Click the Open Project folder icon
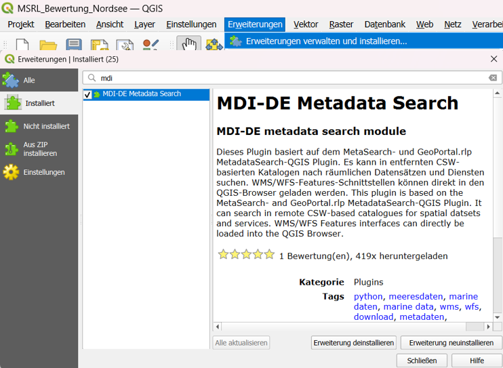 (x=48, y=45)
